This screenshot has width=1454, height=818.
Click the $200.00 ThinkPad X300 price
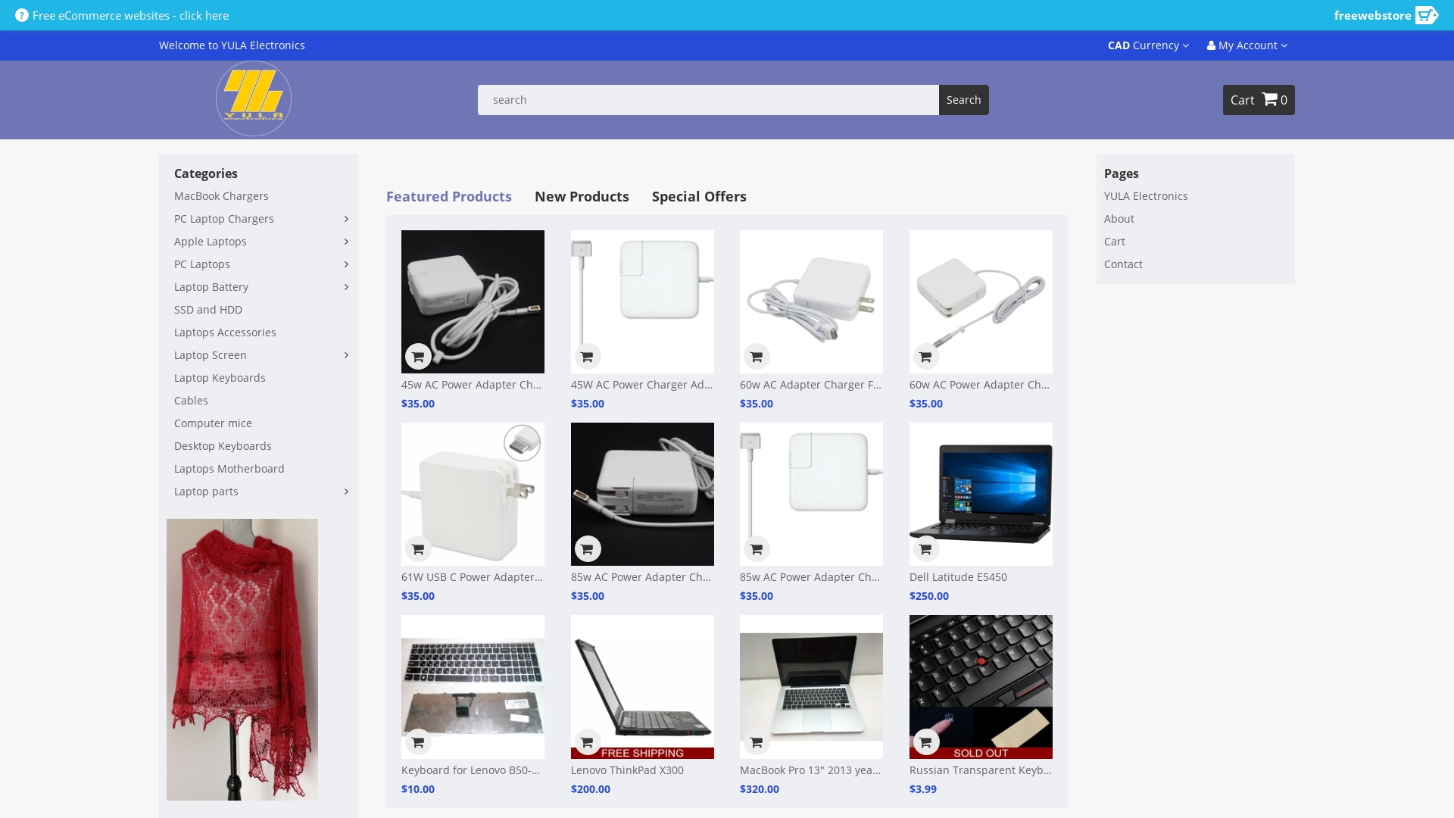(591, 789)
